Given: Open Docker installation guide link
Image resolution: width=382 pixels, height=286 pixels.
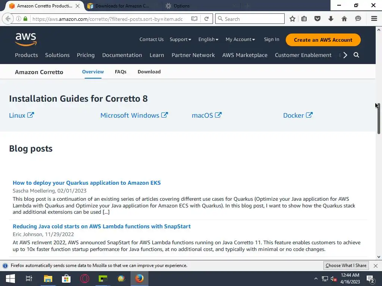Looking at the screenshot, I should click(298, 115).
